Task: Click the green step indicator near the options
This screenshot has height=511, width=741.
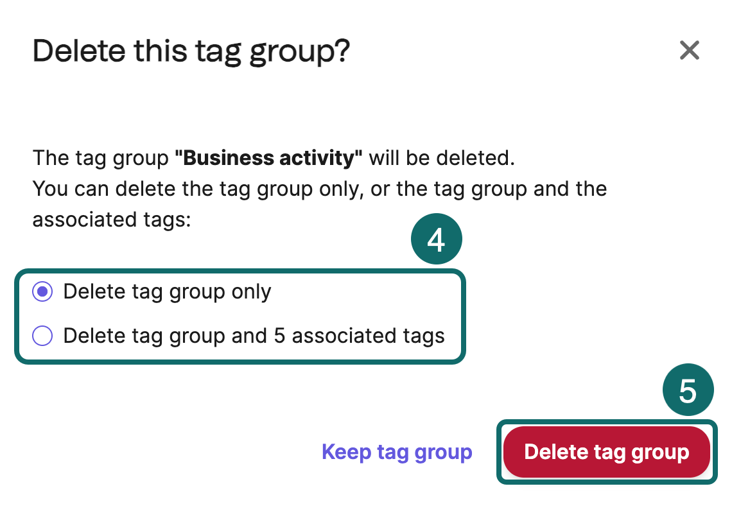Action: tap(436, 238)
